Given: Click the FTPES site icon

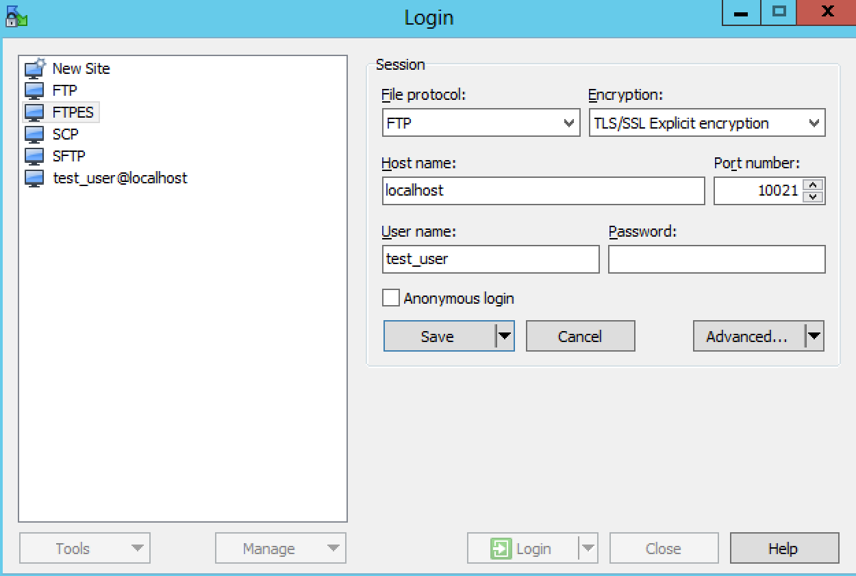Looking at the screenshot, I should (34, 112).
